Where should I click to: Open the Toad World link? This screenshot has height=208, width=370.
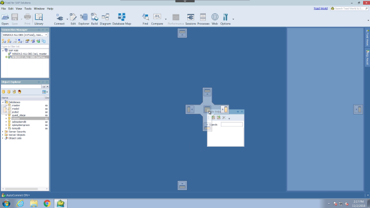pos(321,9)
